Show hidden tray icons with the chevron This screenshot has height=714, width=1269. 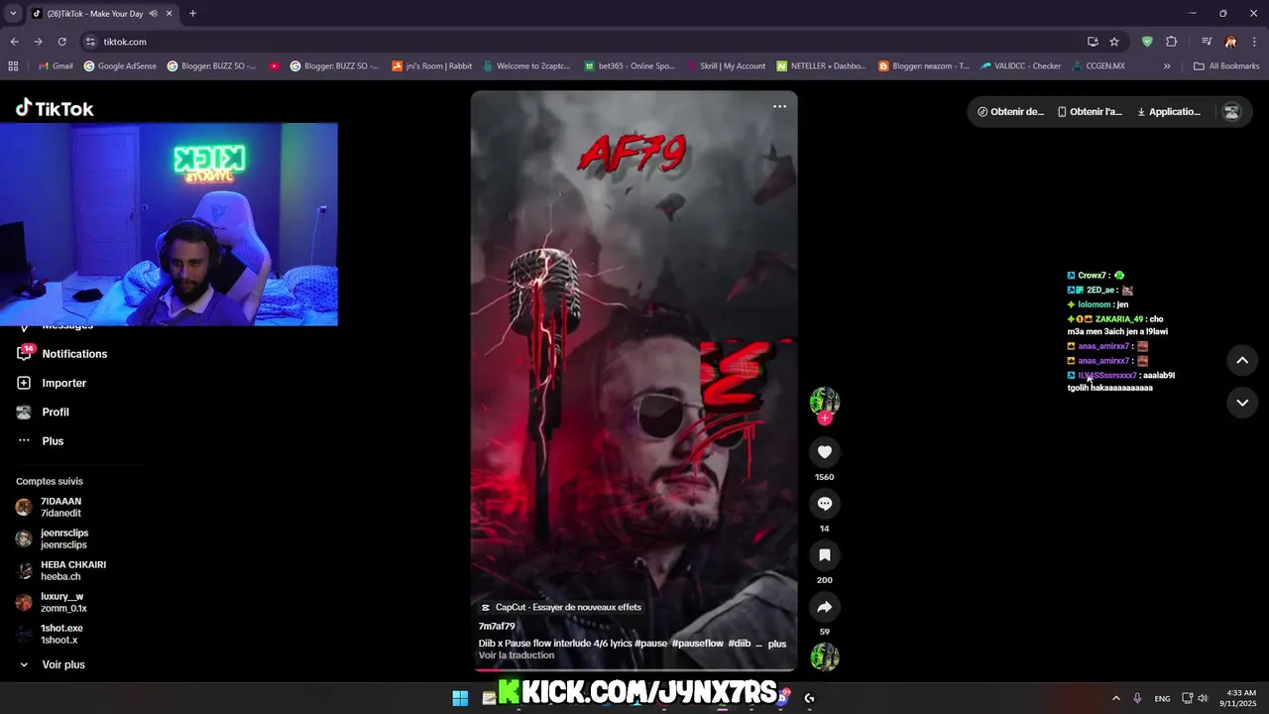[x=1115, y=698]
